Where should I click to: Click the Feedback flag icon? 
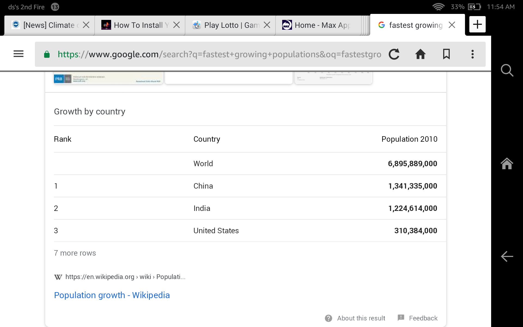click(401, 318)
